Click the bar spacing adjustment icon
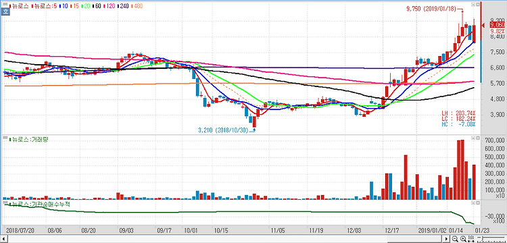 471,238
